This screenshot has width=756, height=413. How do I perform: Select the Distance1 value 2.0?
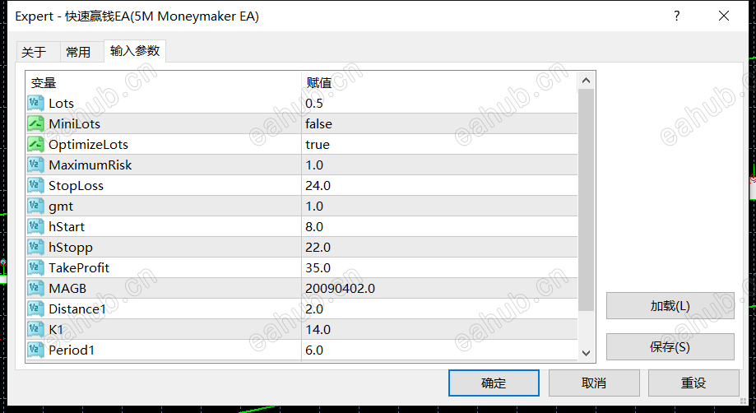pos(314,309)
